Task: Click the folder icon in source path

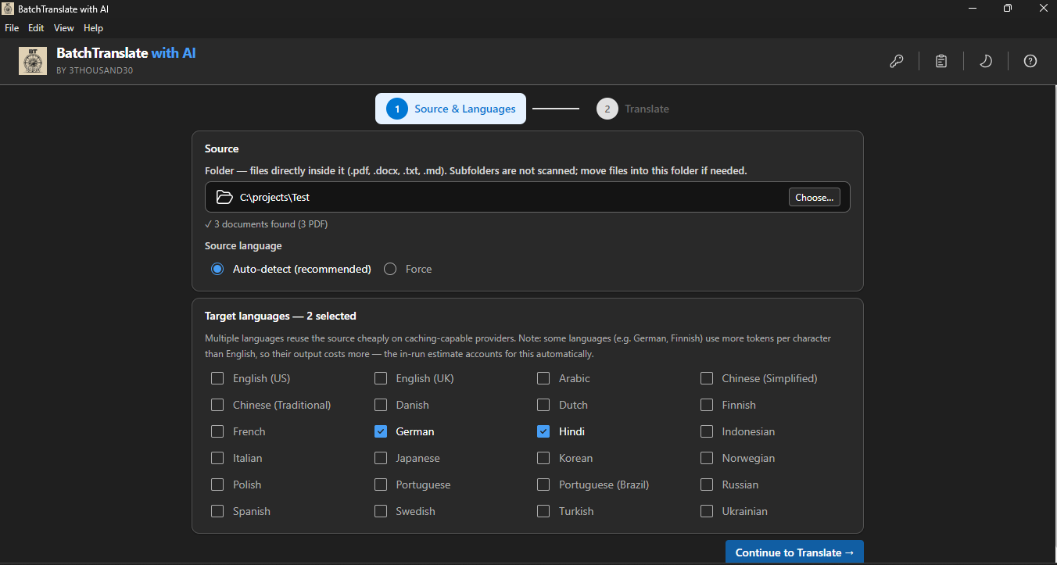Action: (x=224, y=197)
